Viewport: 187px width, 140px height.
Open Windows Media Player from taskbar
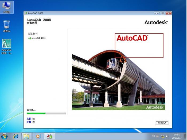click(38, 136)
